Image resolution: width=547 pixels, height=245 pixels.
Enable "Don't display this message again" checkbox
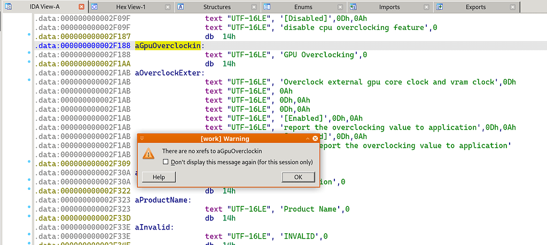(166, 162)
